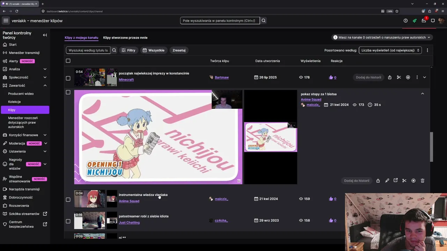The height and width of the screenshot is (251, 447).
Task: Share the expanded 'pokaz stopy' clip
Action: click(x=378, y=181)
